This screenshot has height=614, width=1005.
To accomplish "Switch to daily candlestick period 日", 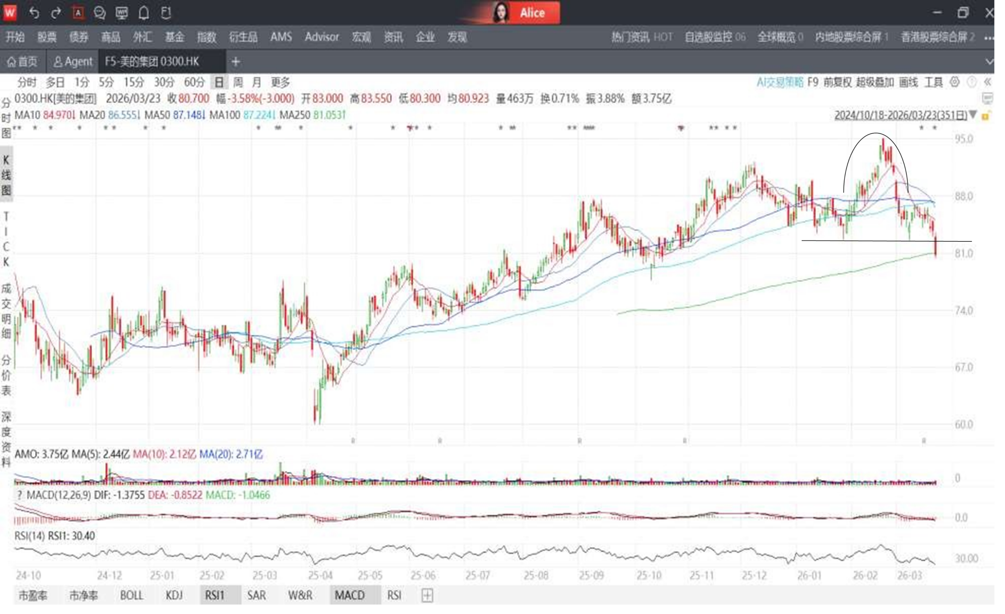I will (219, 83).
